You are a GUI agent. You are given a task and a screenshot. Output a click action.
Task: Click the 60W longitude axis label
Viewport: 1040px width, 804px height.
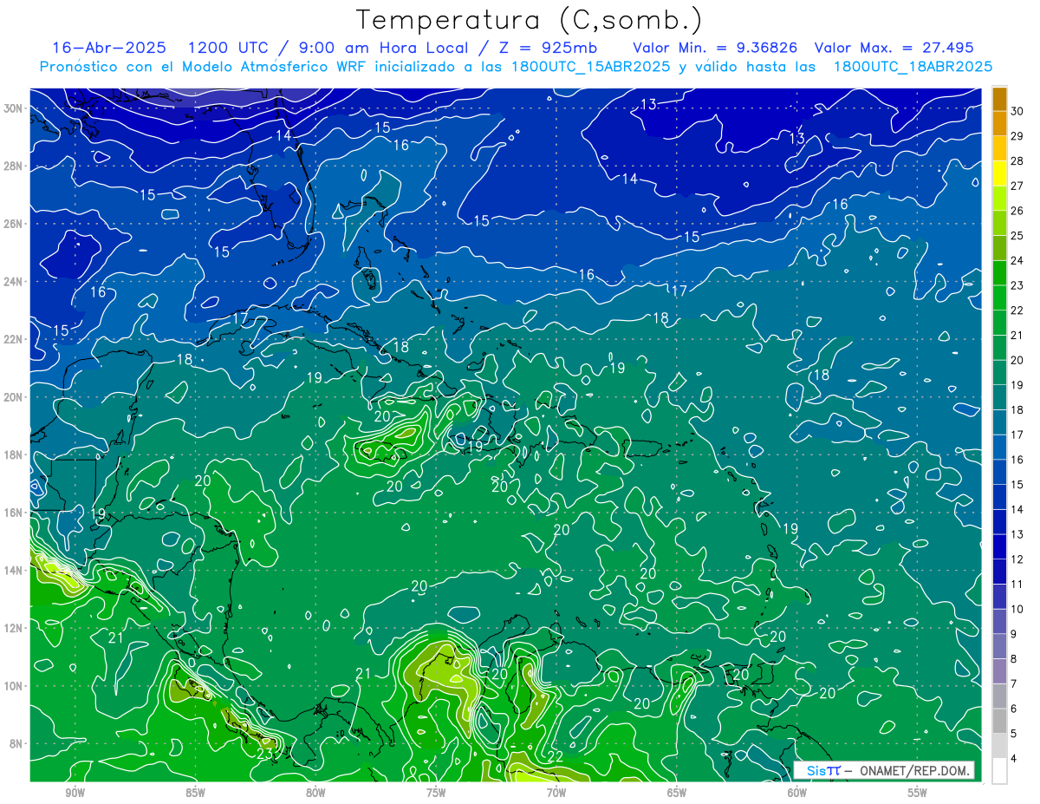tap(797, 792)
